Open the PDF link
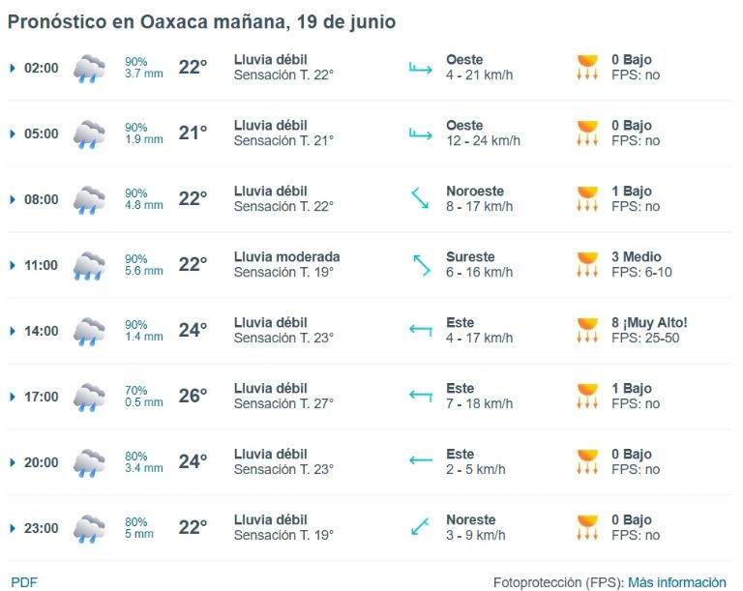 click(x=23, y=582)
